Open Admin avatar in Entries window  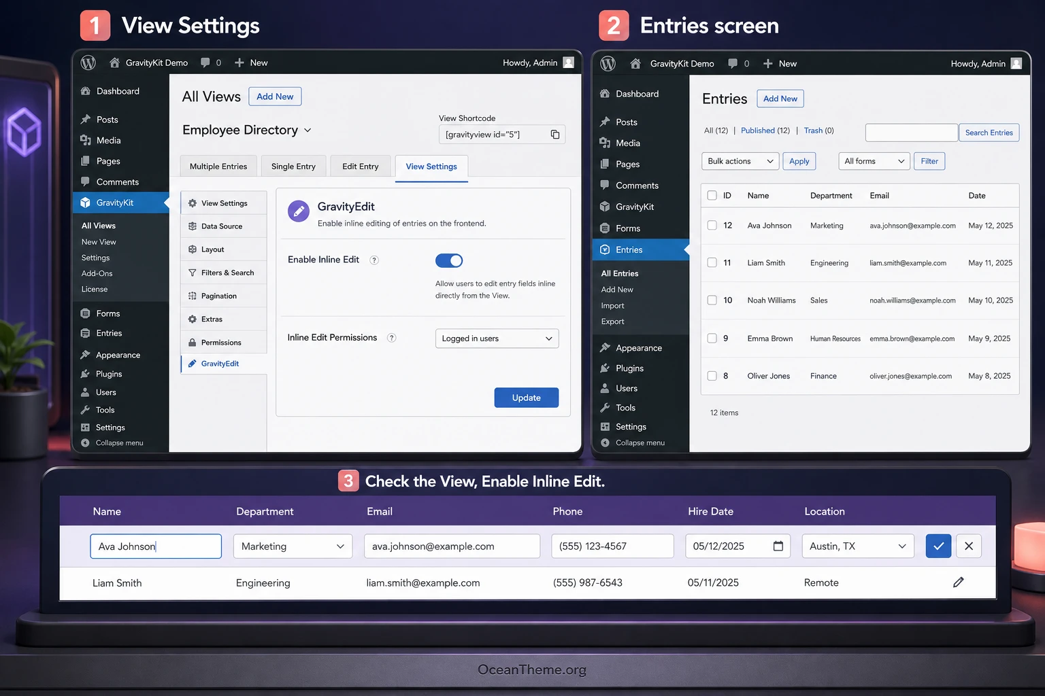[x=1016, y=64]
